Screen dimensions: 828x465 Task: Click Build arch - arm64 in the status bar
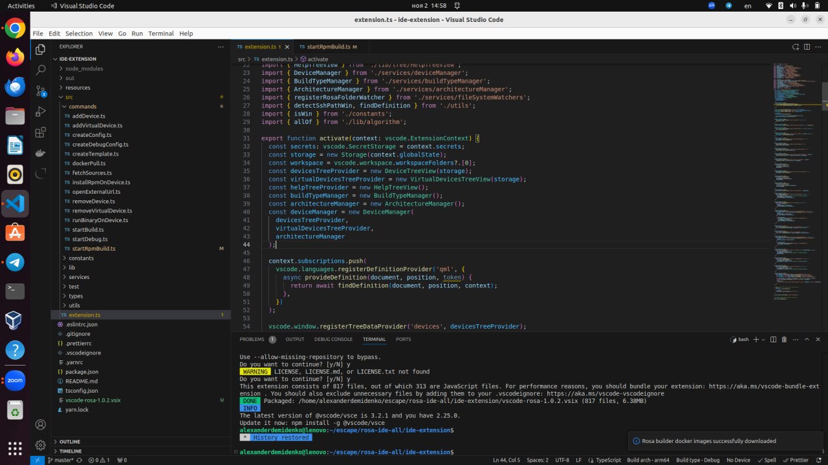(x=647, y=460)
